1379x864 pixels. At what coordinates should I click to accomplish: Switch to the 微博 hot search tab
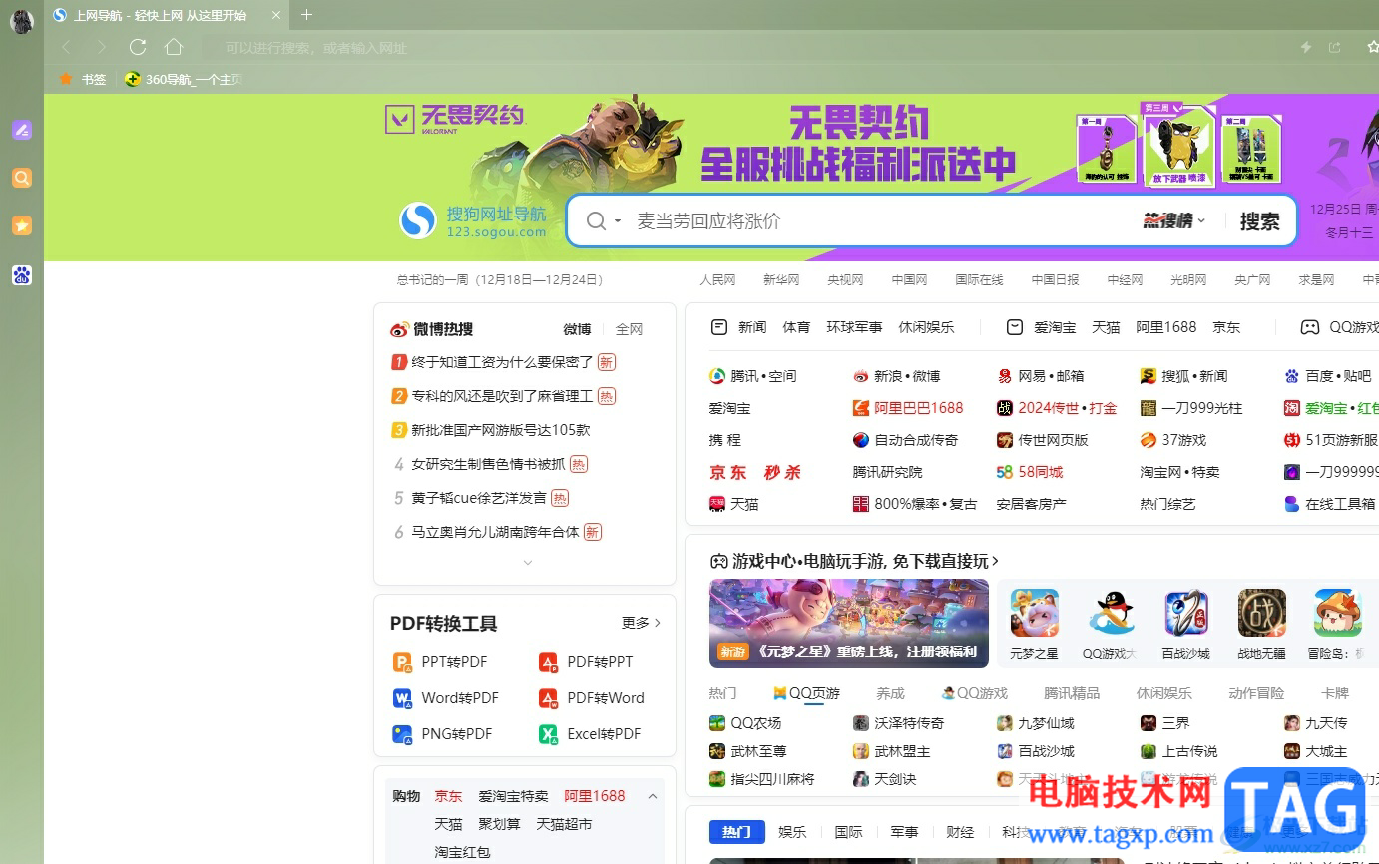point(577,329)
